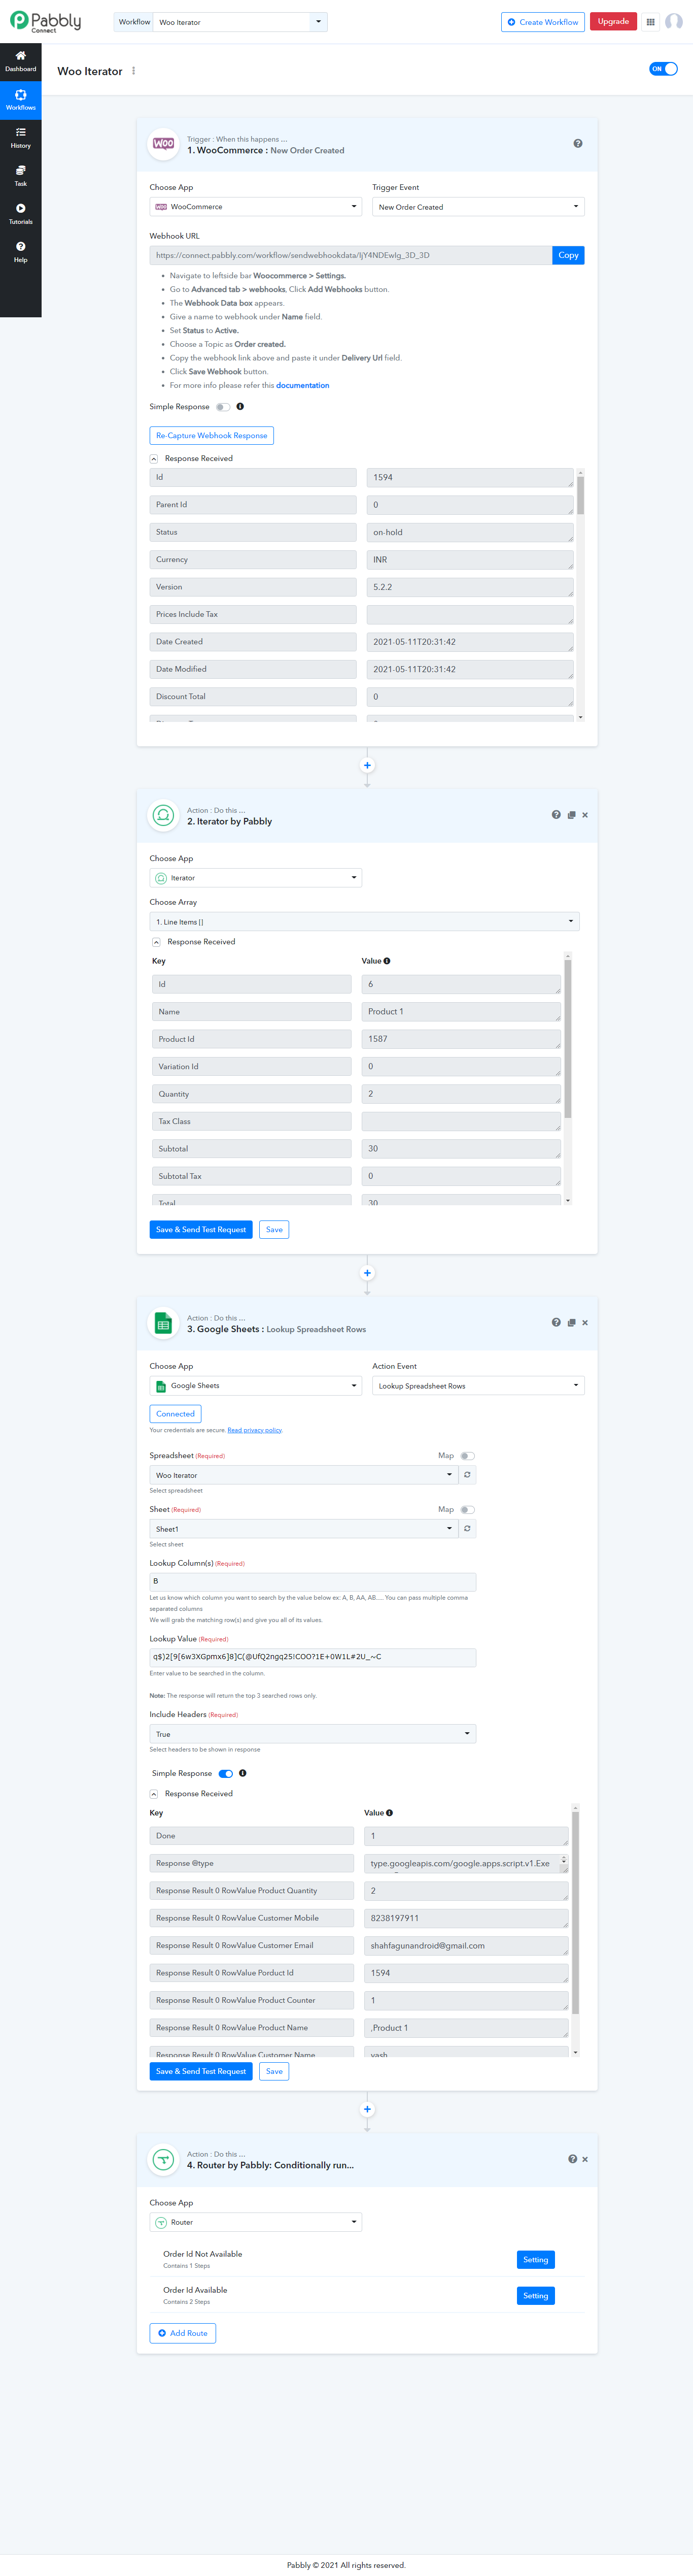Open Action Event dropdown showing Lookup Spreadsheet Rows
The height and width of the screenshot is (2576, 693).
click(x=478, y=1386)
